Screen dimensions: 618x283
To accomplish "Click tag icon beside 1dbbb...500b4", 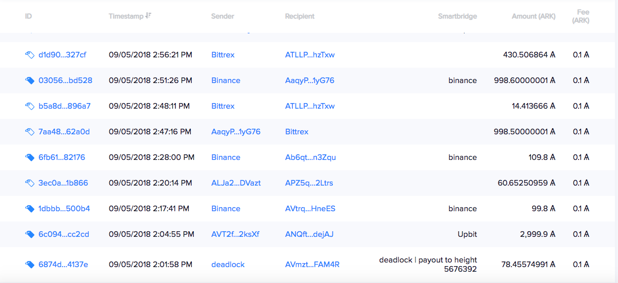I will coord(30,209).
